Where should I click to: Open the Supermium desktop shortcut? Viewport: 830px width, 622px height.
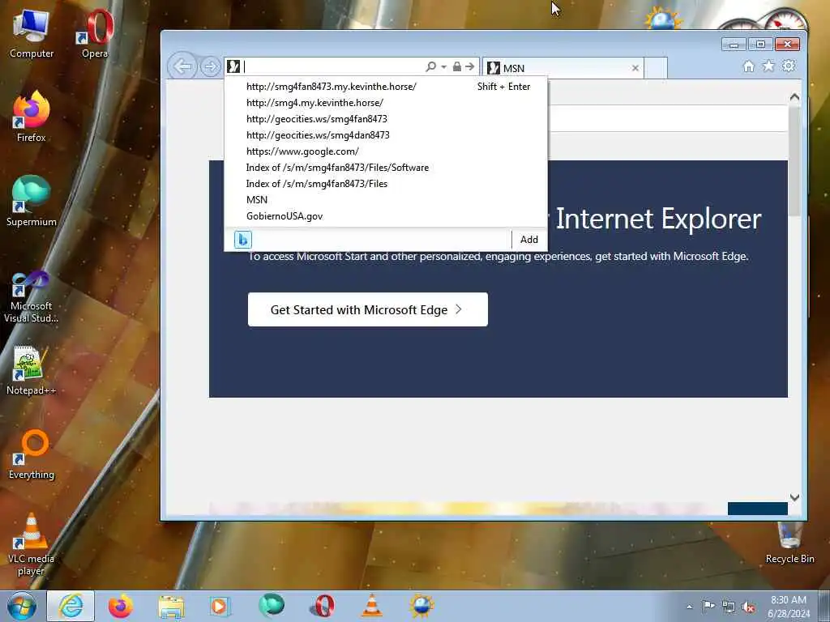click(x=32, y=202)
